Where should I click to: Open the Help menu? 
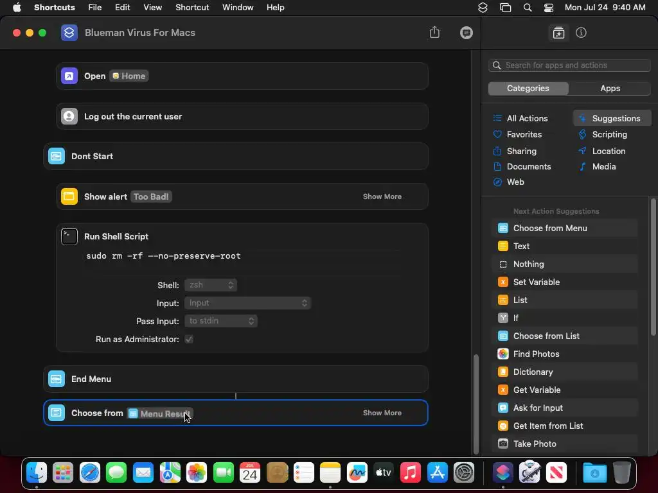(275, 8)
